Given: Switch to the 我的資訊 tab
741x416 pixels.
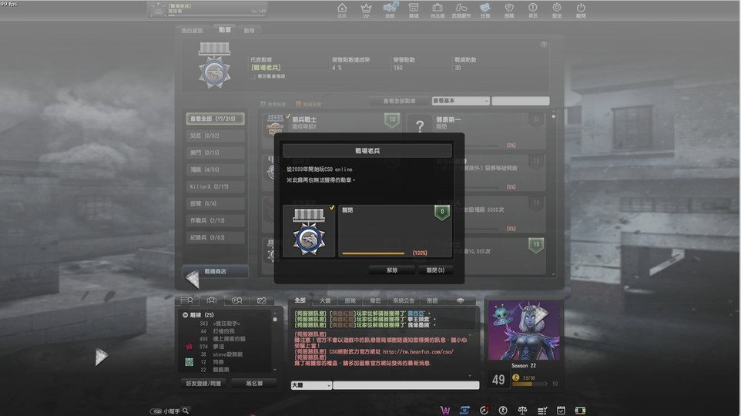Looking at the screenshot, I should click(x=193, y=31).
